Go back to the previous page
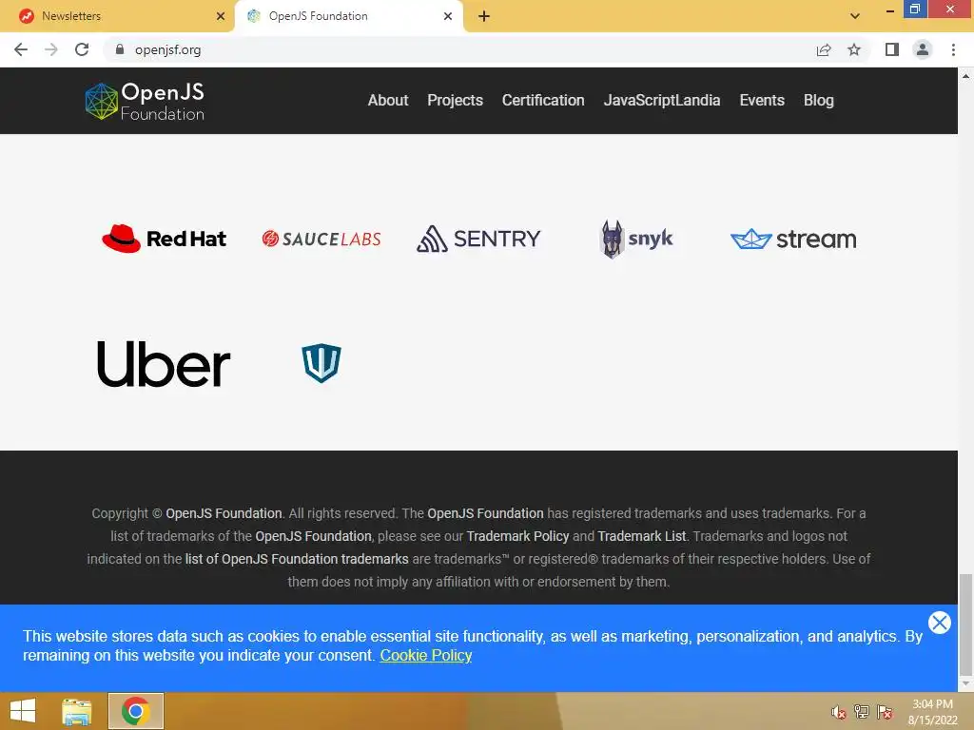This screenshot has width=974, height=730. click(21, 49)
